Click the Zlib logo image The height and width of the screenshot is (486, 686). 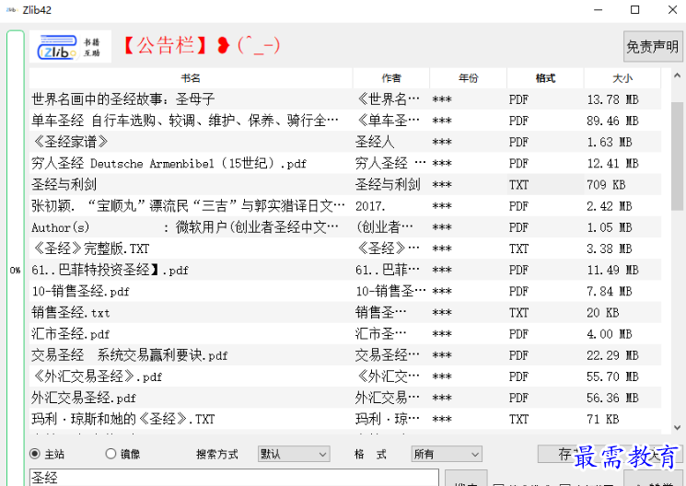click(x=70, y=46)
